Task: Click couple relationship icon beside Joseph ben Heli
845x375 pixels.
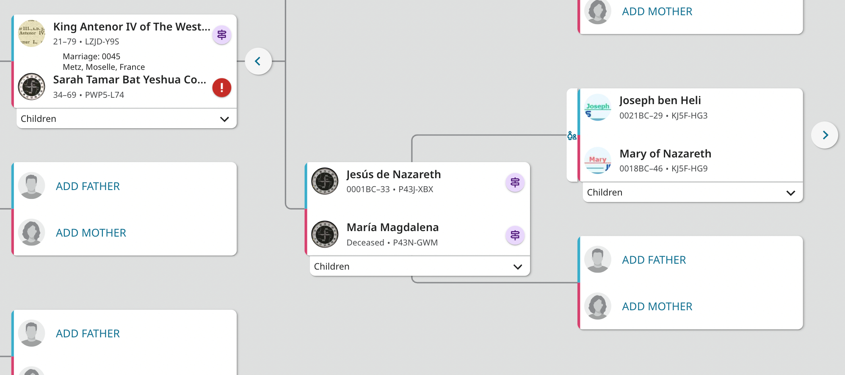Action: pyautogui.click(x=572, y=136)
